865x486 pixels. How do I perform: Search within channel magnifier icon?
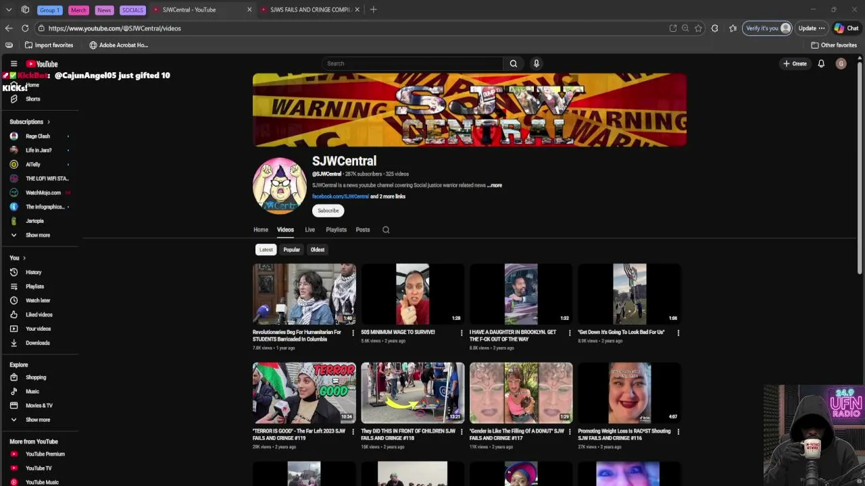[x=386, y=230]
